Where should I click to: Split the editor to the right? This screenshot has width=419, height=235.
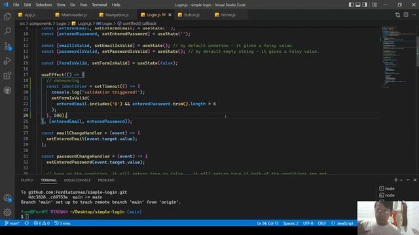coord(406,15)
